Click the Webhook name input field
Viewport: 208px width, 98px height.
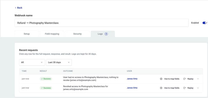(x=102, y=23)
